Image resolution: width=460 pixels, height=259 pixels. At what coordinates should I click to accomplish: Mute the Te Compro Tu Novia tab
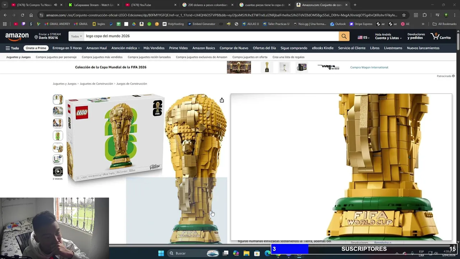click(55, 5)
